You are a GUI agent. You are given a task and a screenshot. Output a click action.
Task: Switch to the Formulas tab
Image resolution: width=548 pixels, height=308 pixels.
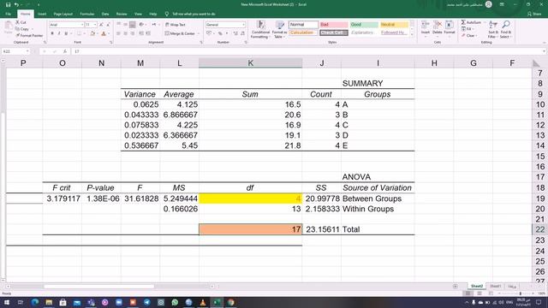click(87, 14)
